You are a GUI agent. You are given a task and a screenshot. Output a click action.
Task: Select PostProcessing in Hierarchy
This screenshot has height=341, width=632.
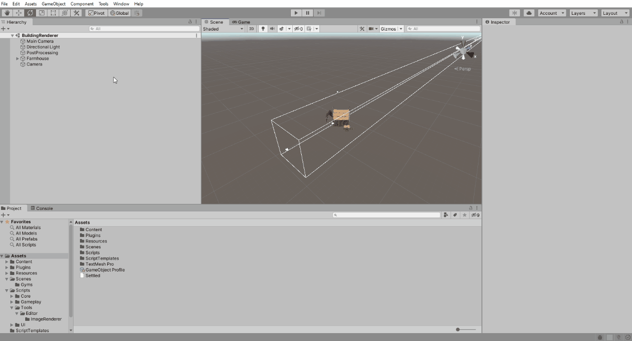(x=42, y=53)
